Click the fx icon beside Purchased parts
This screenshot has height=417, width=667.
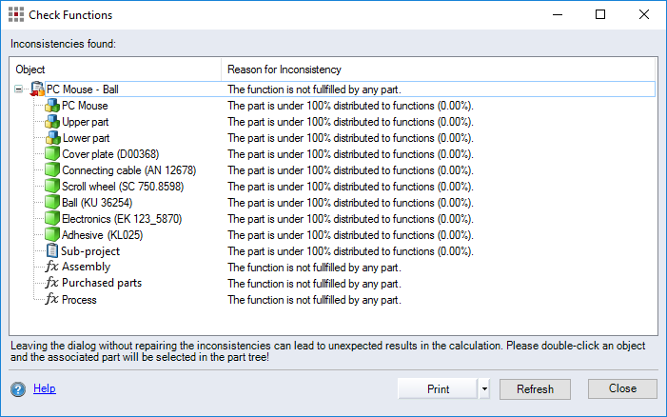pos(52,283)
